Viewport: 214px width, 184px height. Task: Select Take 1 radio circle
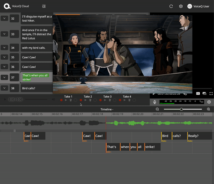(76, 100)
